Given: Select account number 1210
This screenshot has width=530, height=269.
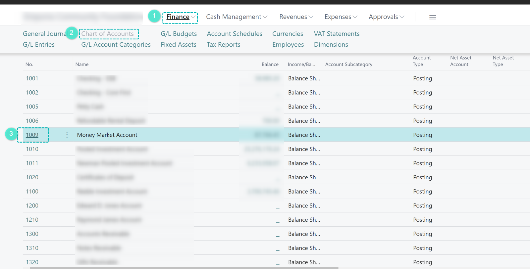Looking at the screenshot, I should [32, 220].
